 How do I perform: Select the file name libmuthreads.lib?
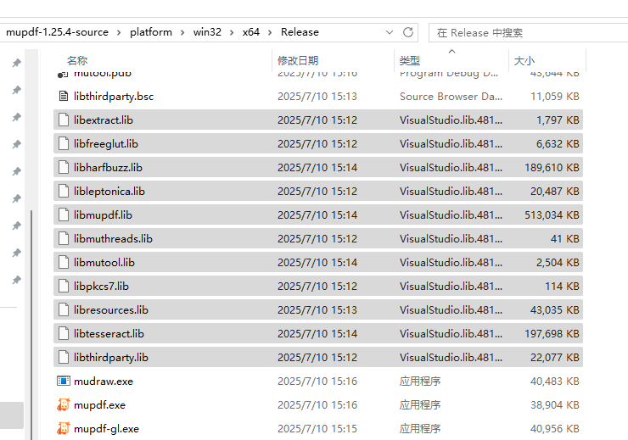[113, 238]
